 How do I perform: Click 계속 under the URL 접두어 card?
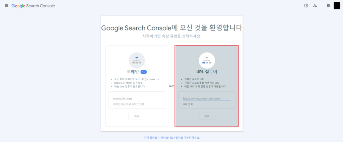207,117
